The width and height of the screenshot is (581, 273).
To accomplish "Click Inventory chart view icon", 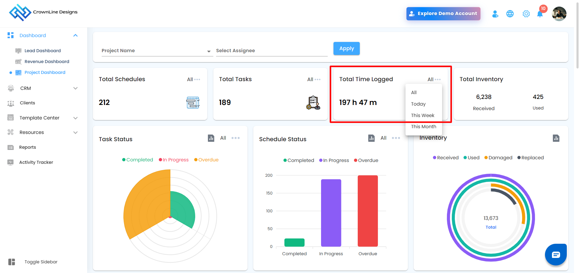I will tap(556, 138).
